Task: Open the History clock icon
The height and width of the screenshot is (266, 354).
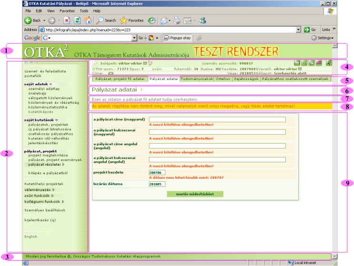Action: [x=152, y=20]
